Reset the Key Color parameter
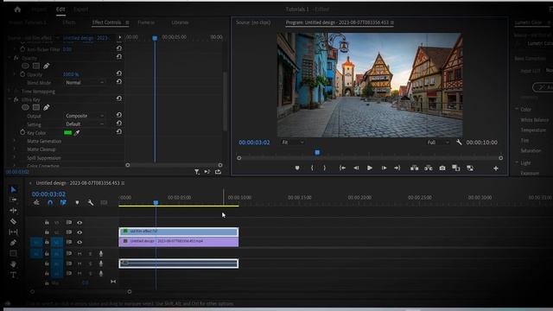Viewport: 553px width, 311px height. click(x=119, y=132)
